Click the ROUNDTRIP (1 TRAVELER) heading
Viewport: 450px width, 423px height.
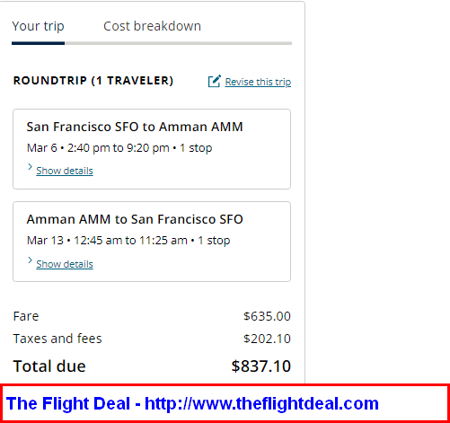point(93,81)
